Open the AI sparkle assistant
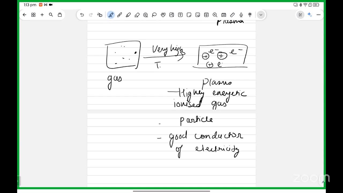Image resolution: width=343 pixels, height=193 pixels. (x=310, y=15)
